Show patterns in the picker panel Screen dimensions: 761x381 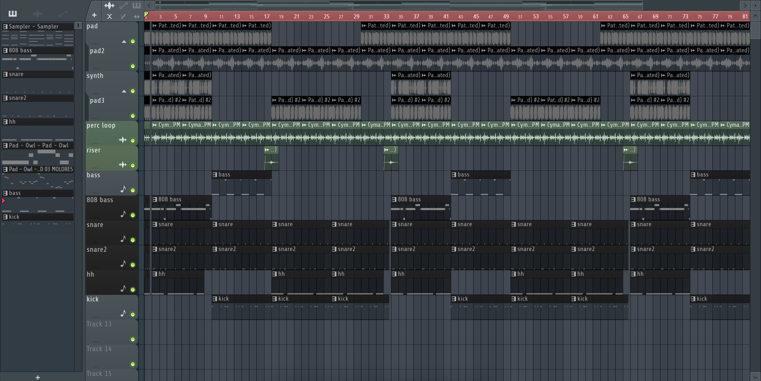click(13, 13)
